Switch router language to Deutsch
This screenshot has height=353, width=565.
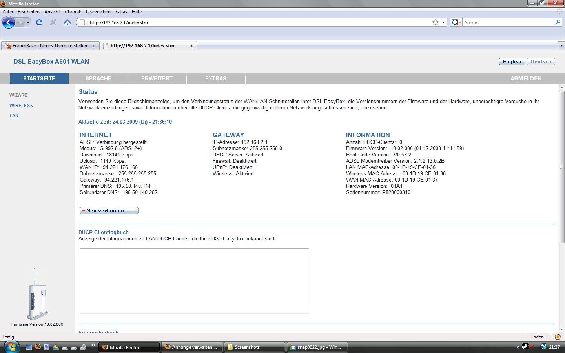[x=541, y=62]
